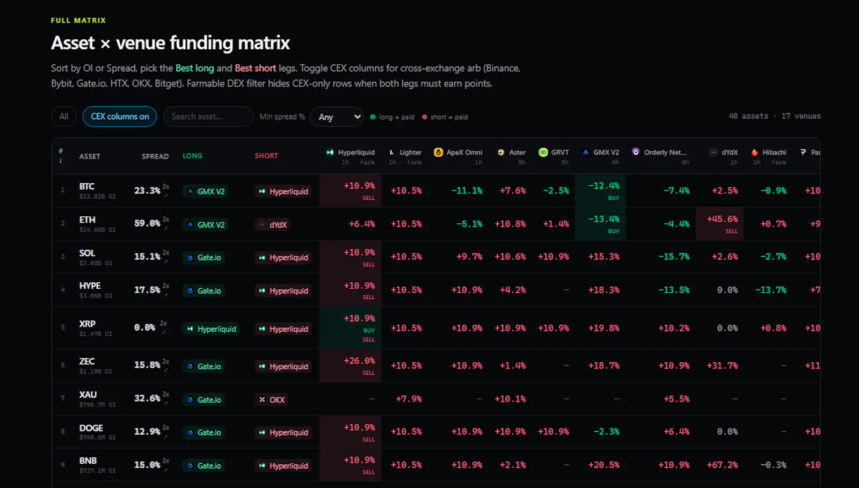The height and width of the screenshot is (488, 859).
Task: Click the dYdX icon in column header
Action: (x=714, y=152)
